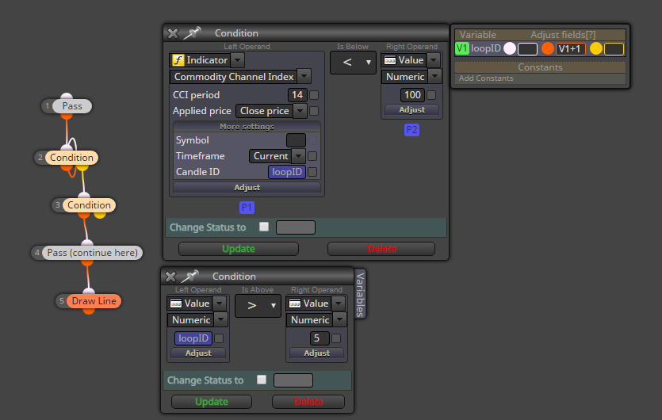Viewport: 662px width, 420px height.
Task: Click Update in upper Condition panel
Action: pos(239,249)
